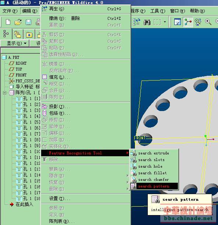Open Feature Recognition Tool submenu
218x225 pixels.
(85, 153)
